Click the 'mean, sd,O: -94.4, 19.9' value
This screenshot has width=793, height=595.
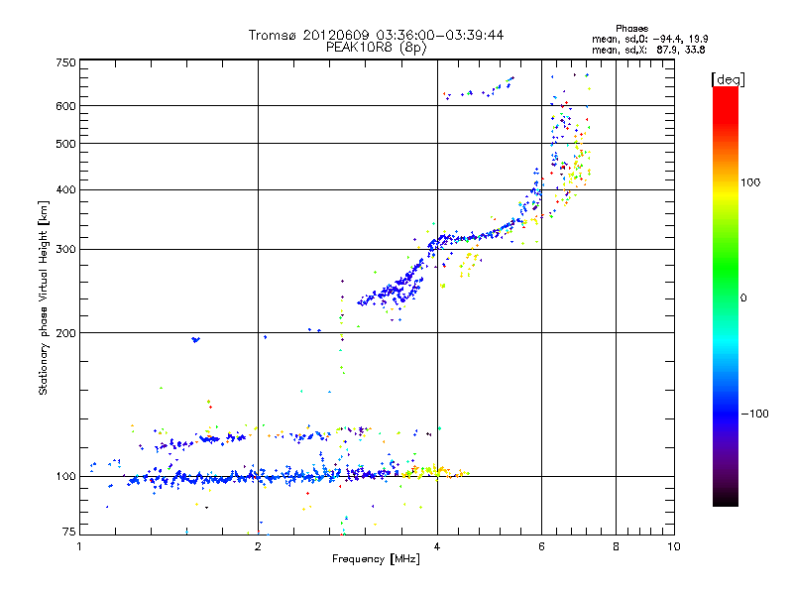[650, 39]
